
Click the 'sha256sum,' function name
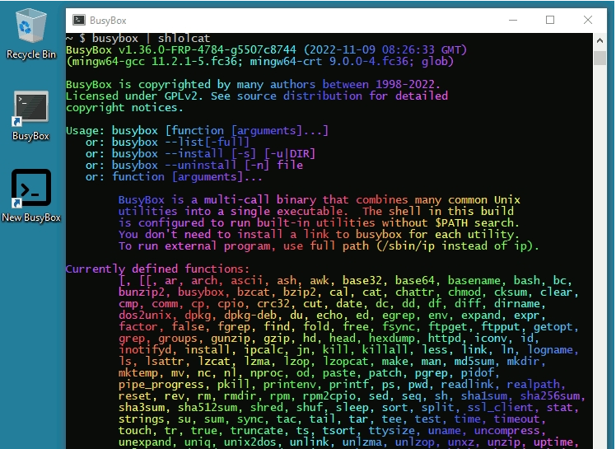(x=553, y=396)
